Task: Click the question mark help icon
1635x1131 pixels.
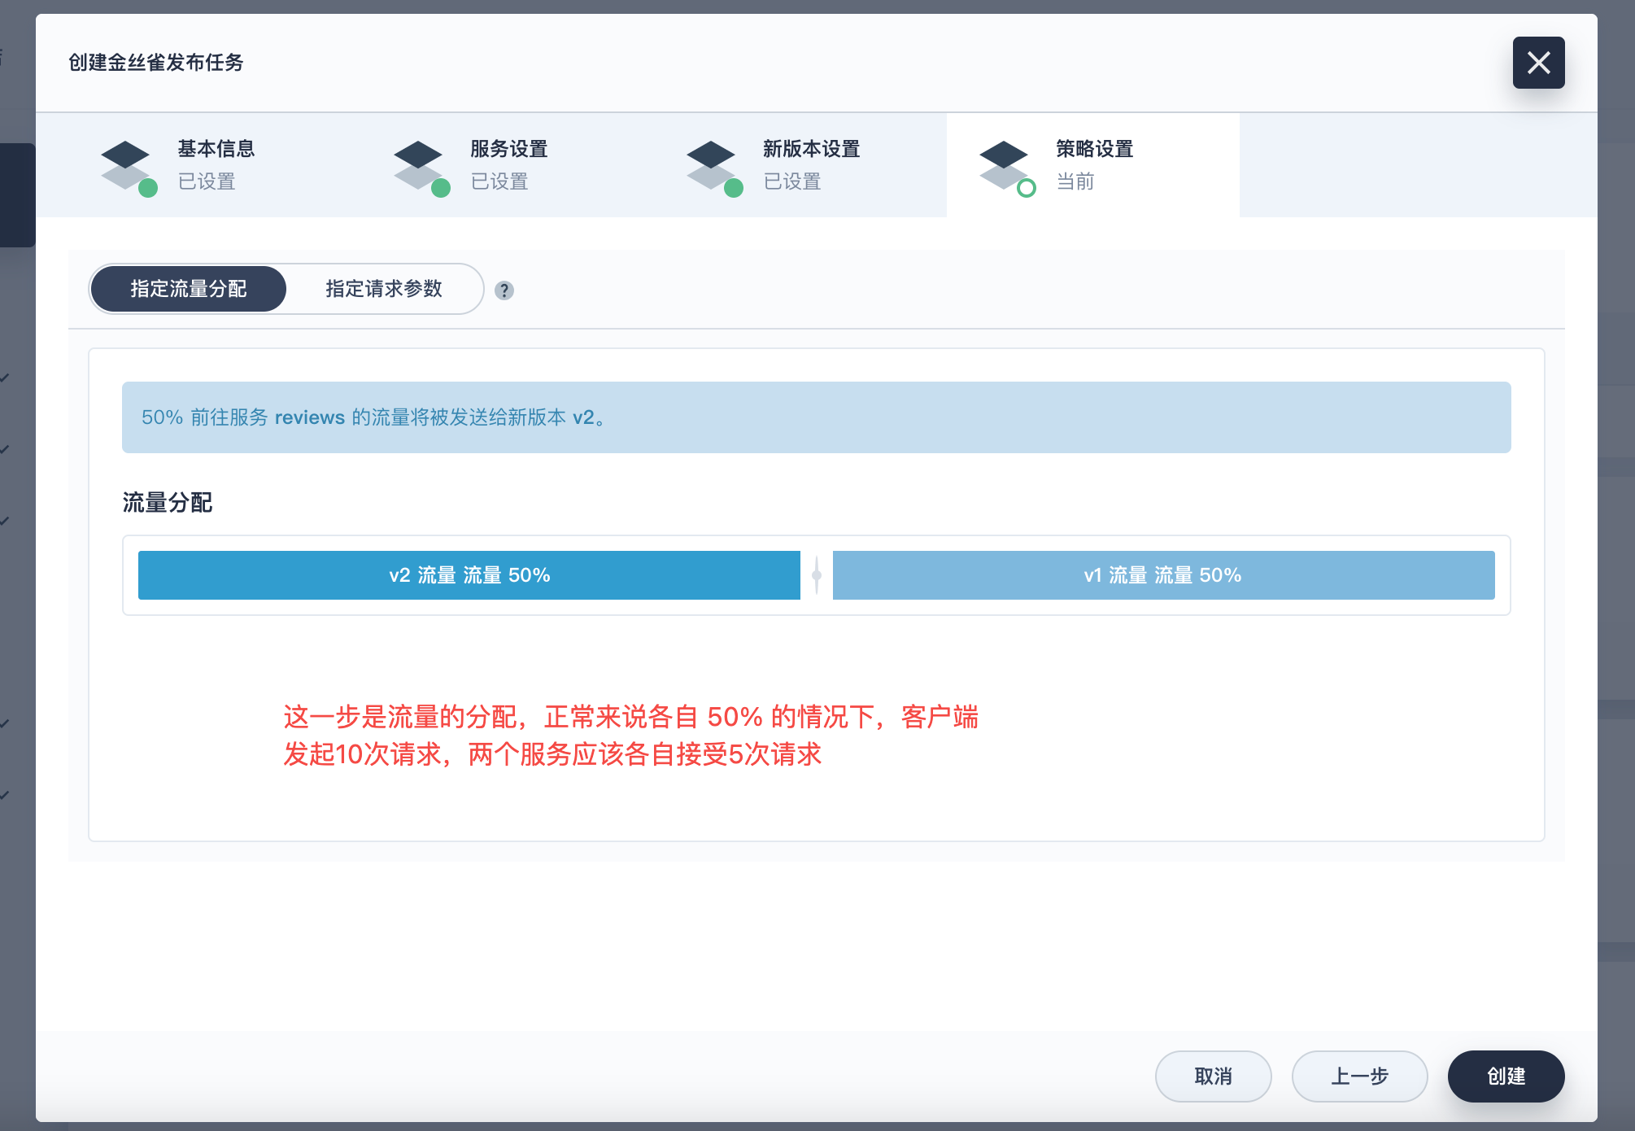Action: tap(504, 290)
